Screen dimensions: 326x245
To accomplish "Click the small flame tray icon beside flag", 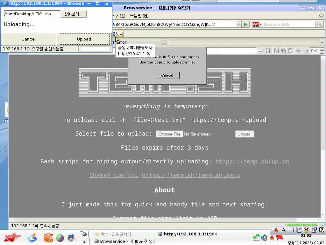I will pyautogui.click(x=272, y=238).
